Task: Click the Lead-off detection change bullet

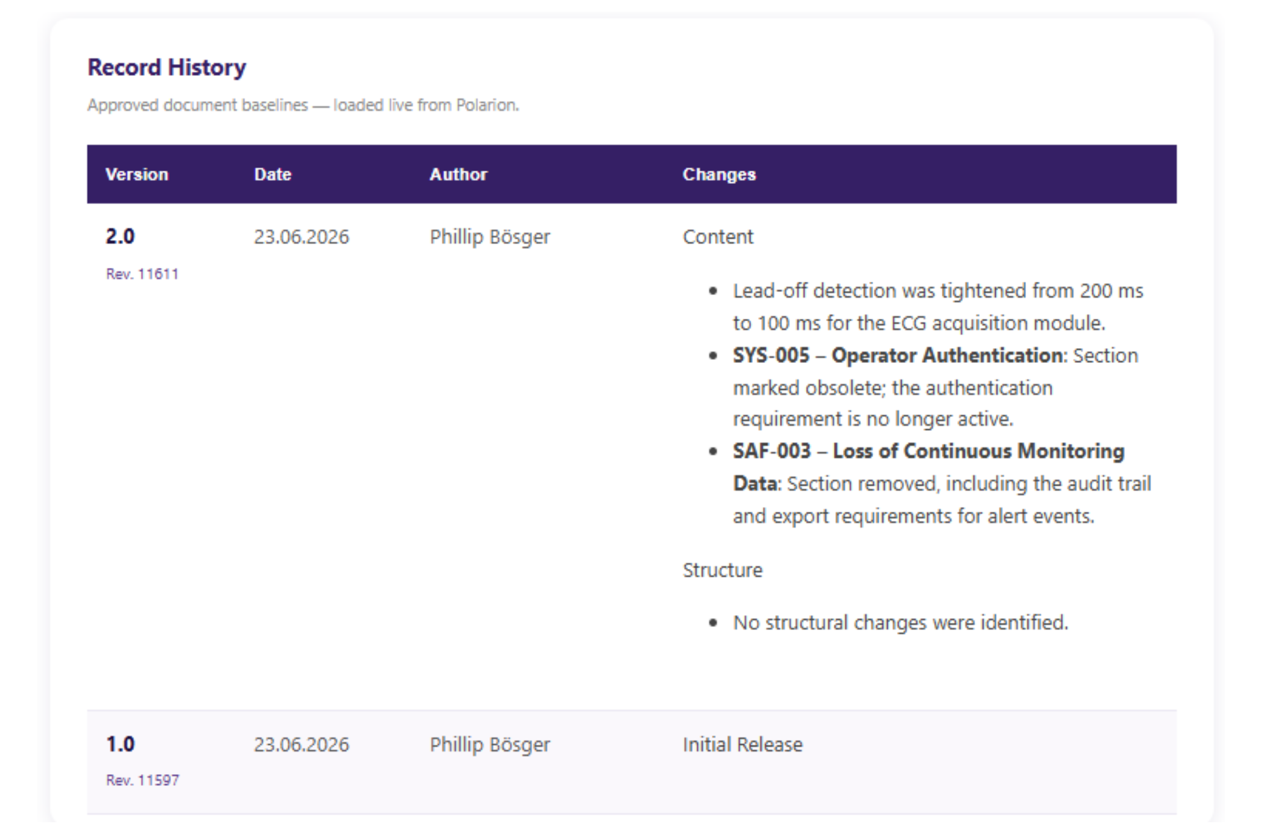Action: tap(938, 307)
